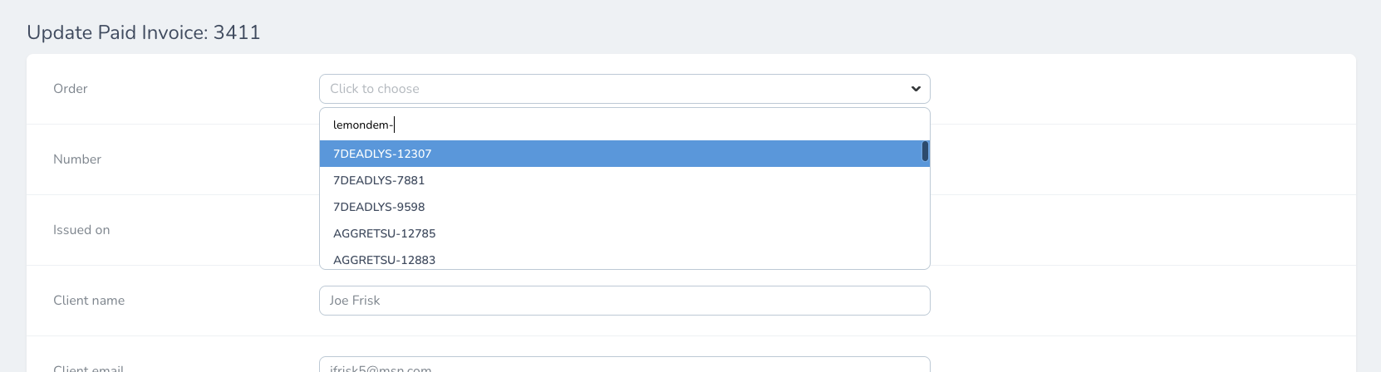The image size is (1381, 372).
Task: Click the scrollbar track below the thumb
Action: point(925,216)
